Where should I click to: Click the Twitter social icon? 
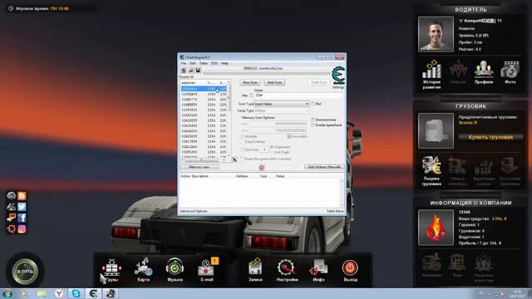(x=22, y=207)
